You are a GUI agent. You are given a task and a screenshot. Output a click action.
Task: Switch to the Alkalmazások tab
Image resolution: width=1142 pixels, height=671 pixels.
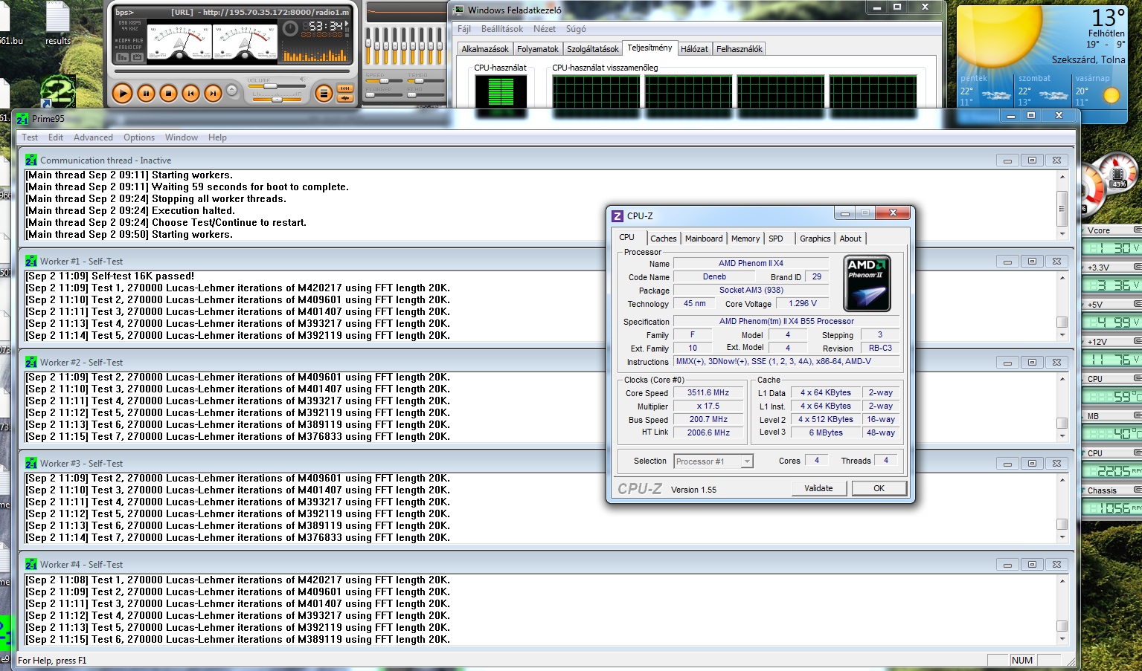485,49
